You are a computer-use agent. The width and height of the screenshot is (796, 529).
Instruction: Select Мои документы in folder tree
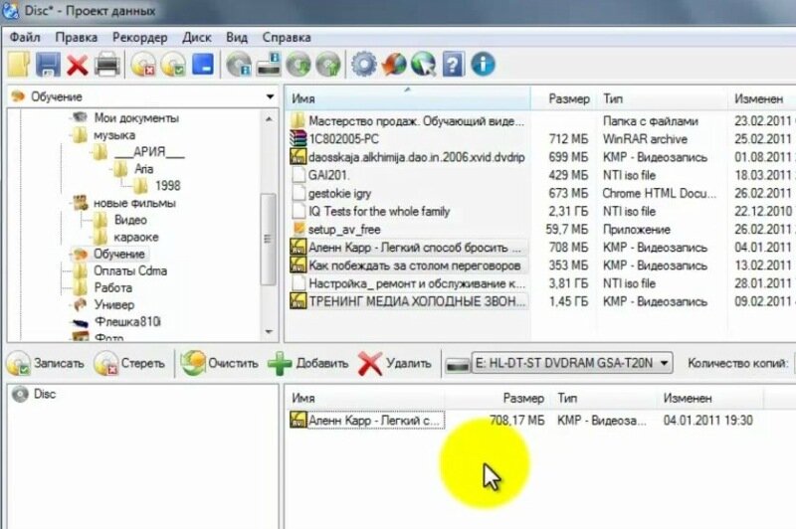tap(136, 118)
